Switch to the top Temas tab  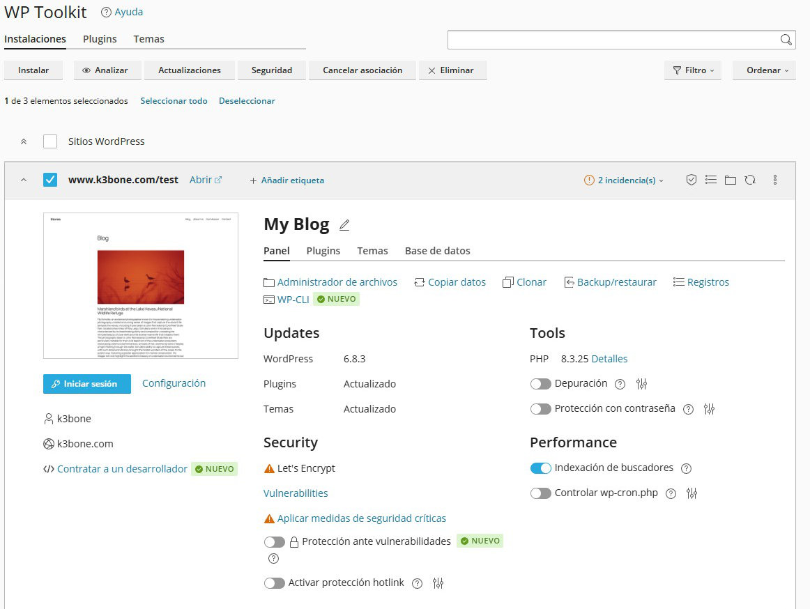[148, 39]
